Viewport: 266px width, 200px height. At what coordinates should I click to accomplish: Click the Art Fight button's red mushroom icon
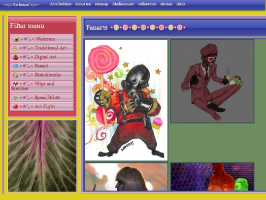[x=16, y=107]
